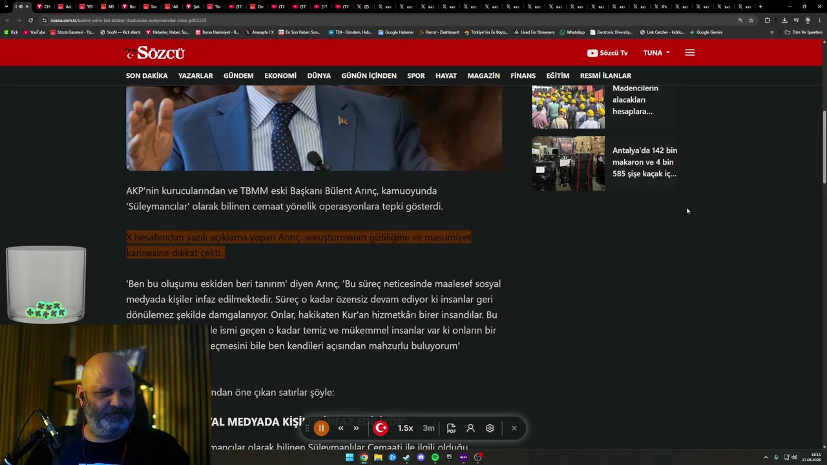
Task: Open File Explorer from the taskbar
Action: pyautogui.click(x=378, y=457)
